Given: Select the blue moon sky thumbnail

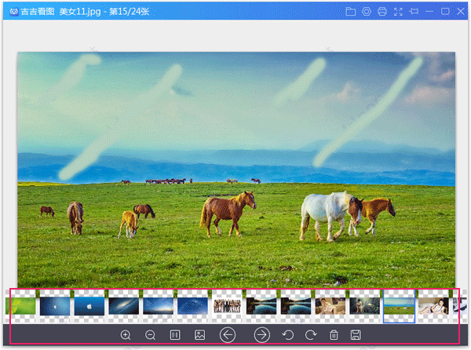Looking at the screenshot, I should [x=55, y=306].
